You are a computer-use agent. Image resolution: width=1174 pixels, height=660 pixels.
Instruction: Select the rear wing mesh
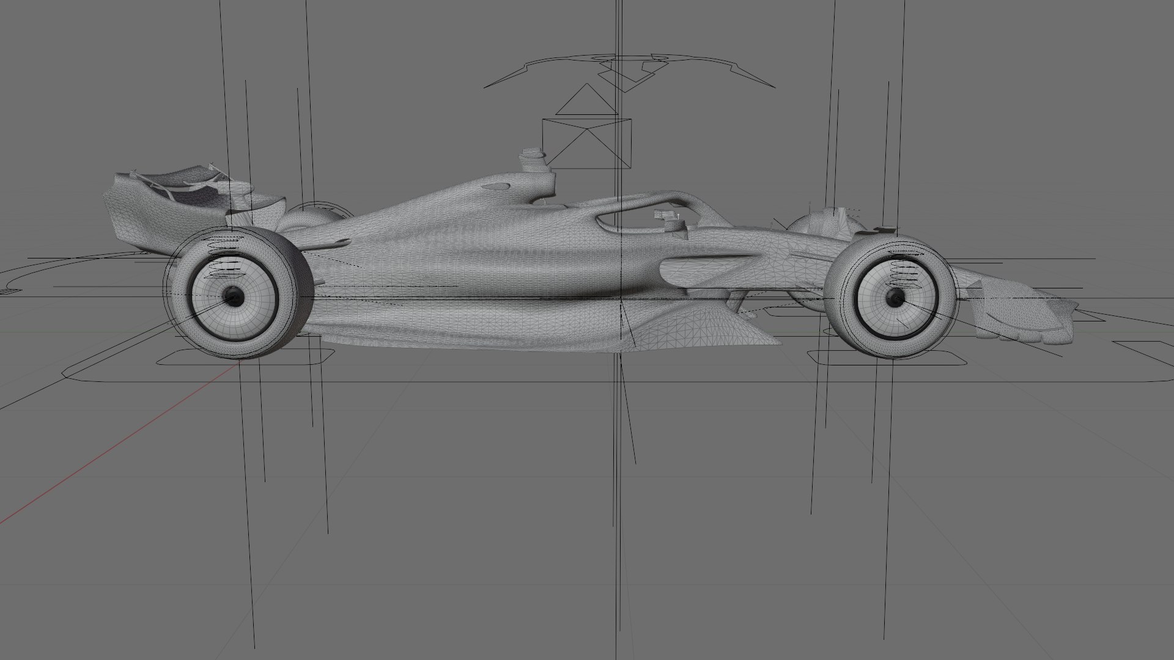pyautogui.click(x=183, y=196)
